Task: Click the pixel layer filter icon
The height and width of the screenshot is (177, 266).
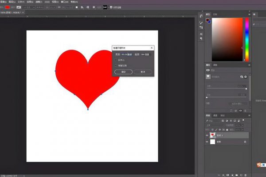Action: click(x=223, y=121)
